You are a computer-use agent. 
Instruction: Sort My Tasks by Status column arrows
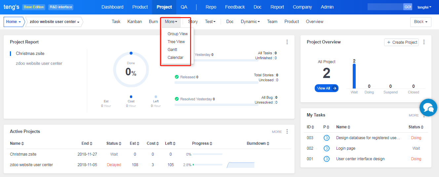pyautogui.click(x=422, y=127)
